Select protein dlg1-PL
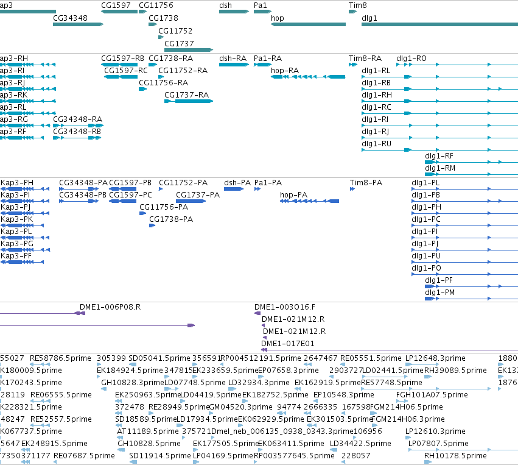 [465, 189]
